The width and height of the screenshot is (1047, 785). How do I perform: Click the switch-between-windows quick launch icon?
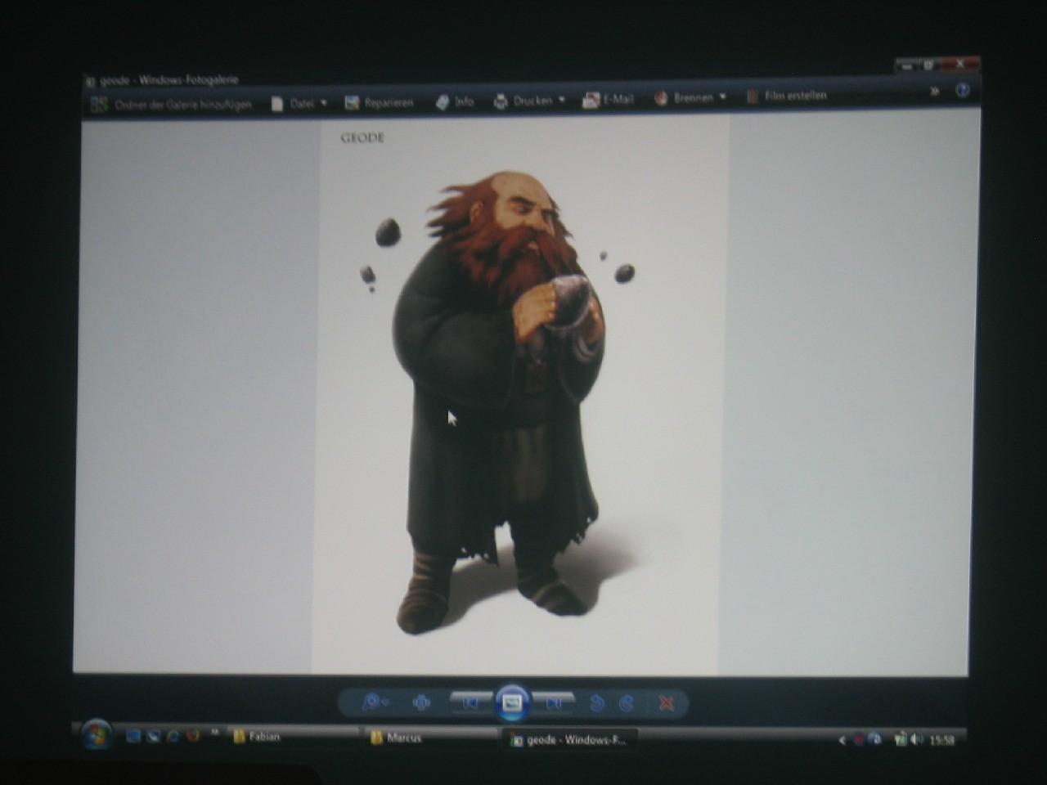coord(153,737)
